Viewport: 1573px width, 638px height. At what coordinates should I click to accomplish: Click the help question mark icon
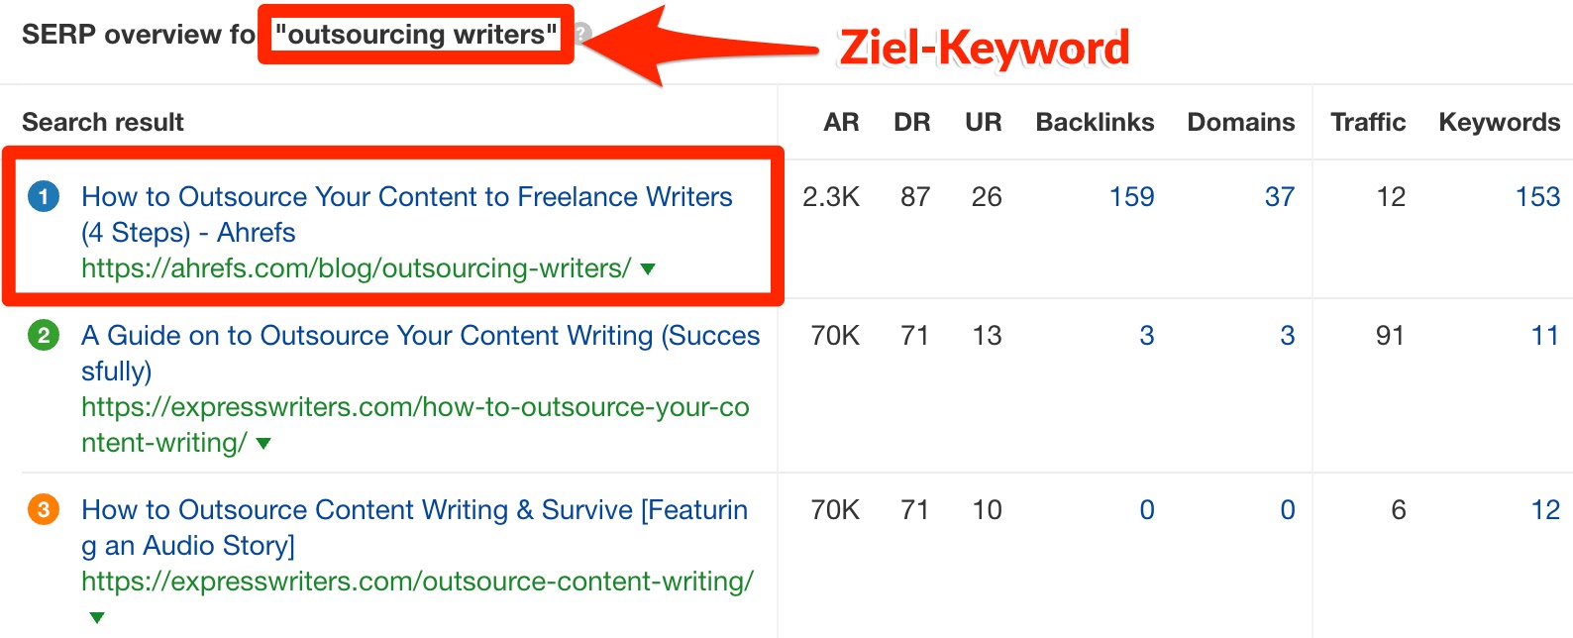pyautogui.click(x=583, y=34)
